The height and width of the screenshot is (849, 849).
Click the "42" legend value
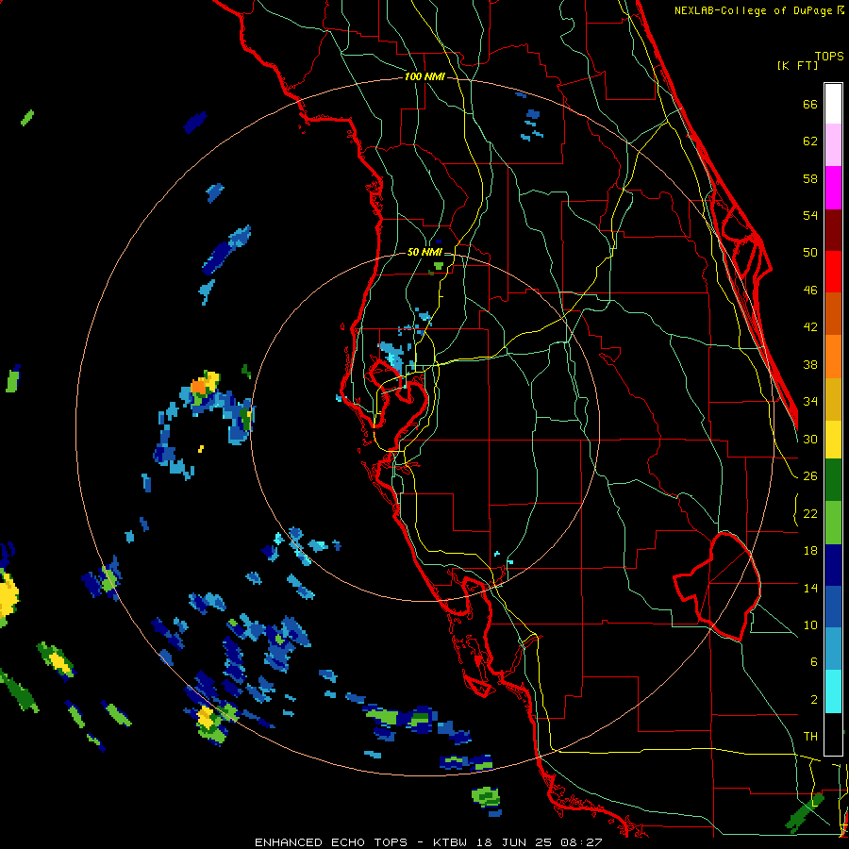click(810, 327)
